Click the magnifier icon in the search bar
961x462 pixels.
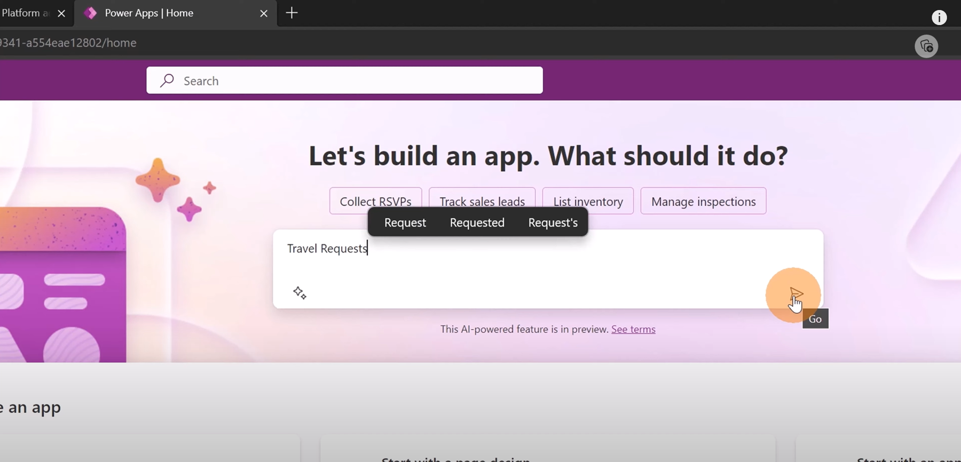[167, 81]
